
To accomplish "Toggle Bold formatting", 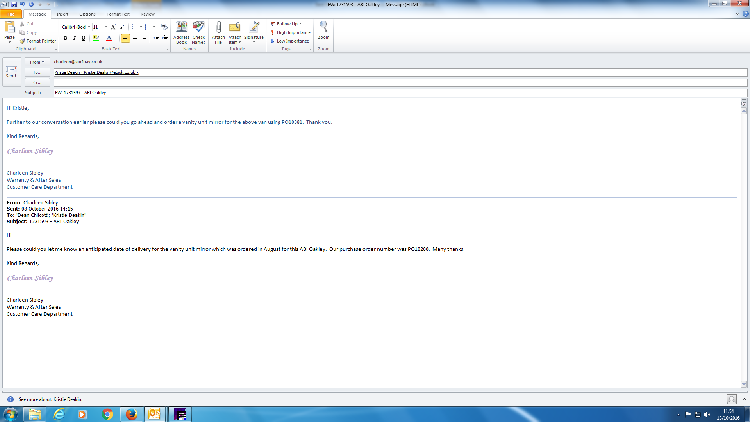I will coord(65,38).
